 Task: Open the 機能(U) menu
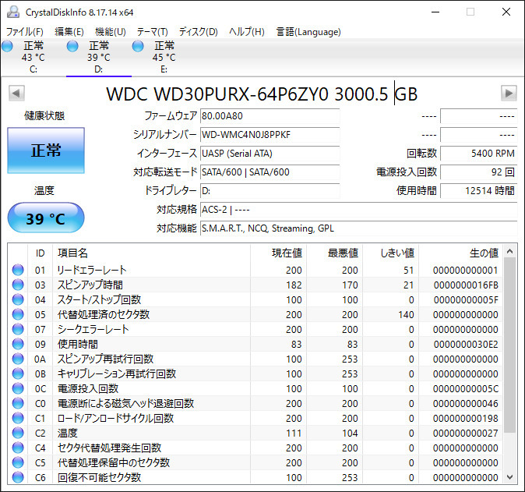[x=111, y=32]
